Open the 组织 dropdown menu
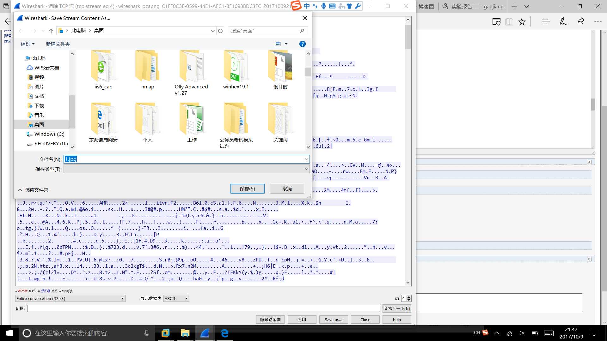The image size is (607, 341). point(28,44)
